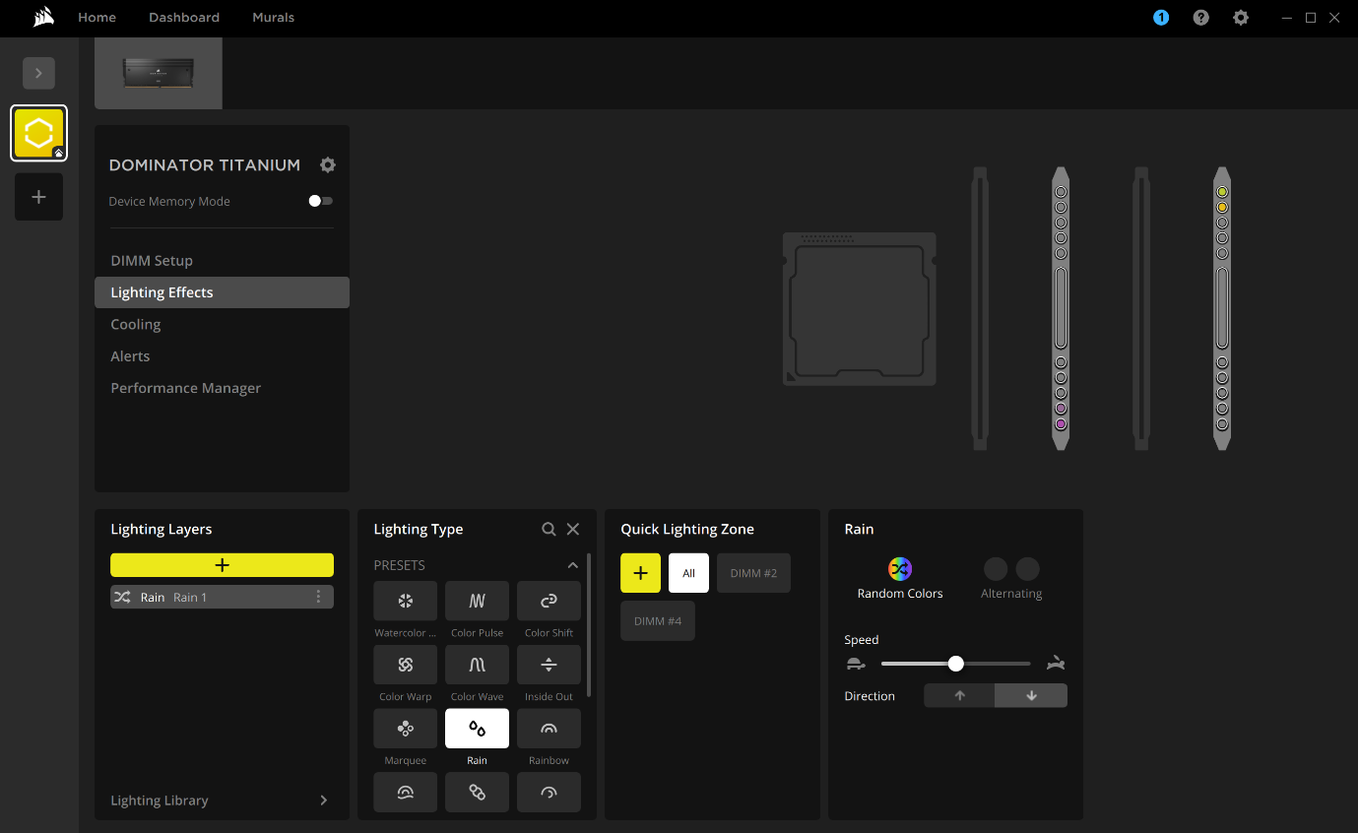Click the Corsair sails logo
This screenshot has height=833, width=1358.
pyautogui.click(x=43, y=17)
